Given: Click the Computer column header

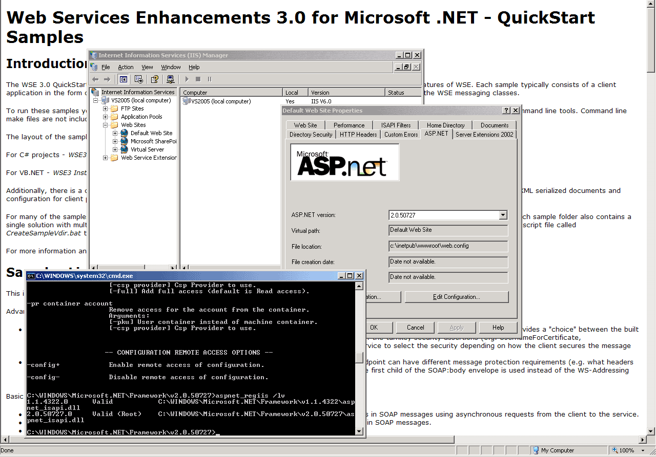Looking at the screenshot, I should (x=232, y=93).
